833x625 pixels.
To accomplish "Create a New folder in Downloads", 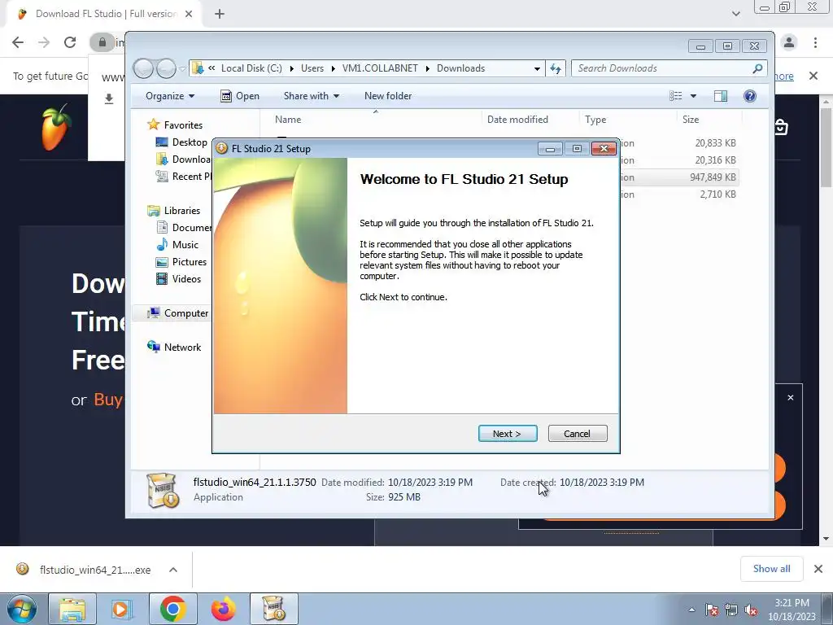I will click(x=388, y=96).
